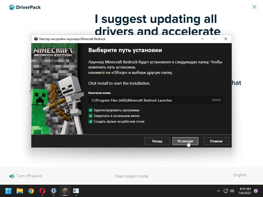Toggle Создать ярлык на рабочем столе checkbox
This screenshot has width=263, height=197.
click(x=90, y=121)
